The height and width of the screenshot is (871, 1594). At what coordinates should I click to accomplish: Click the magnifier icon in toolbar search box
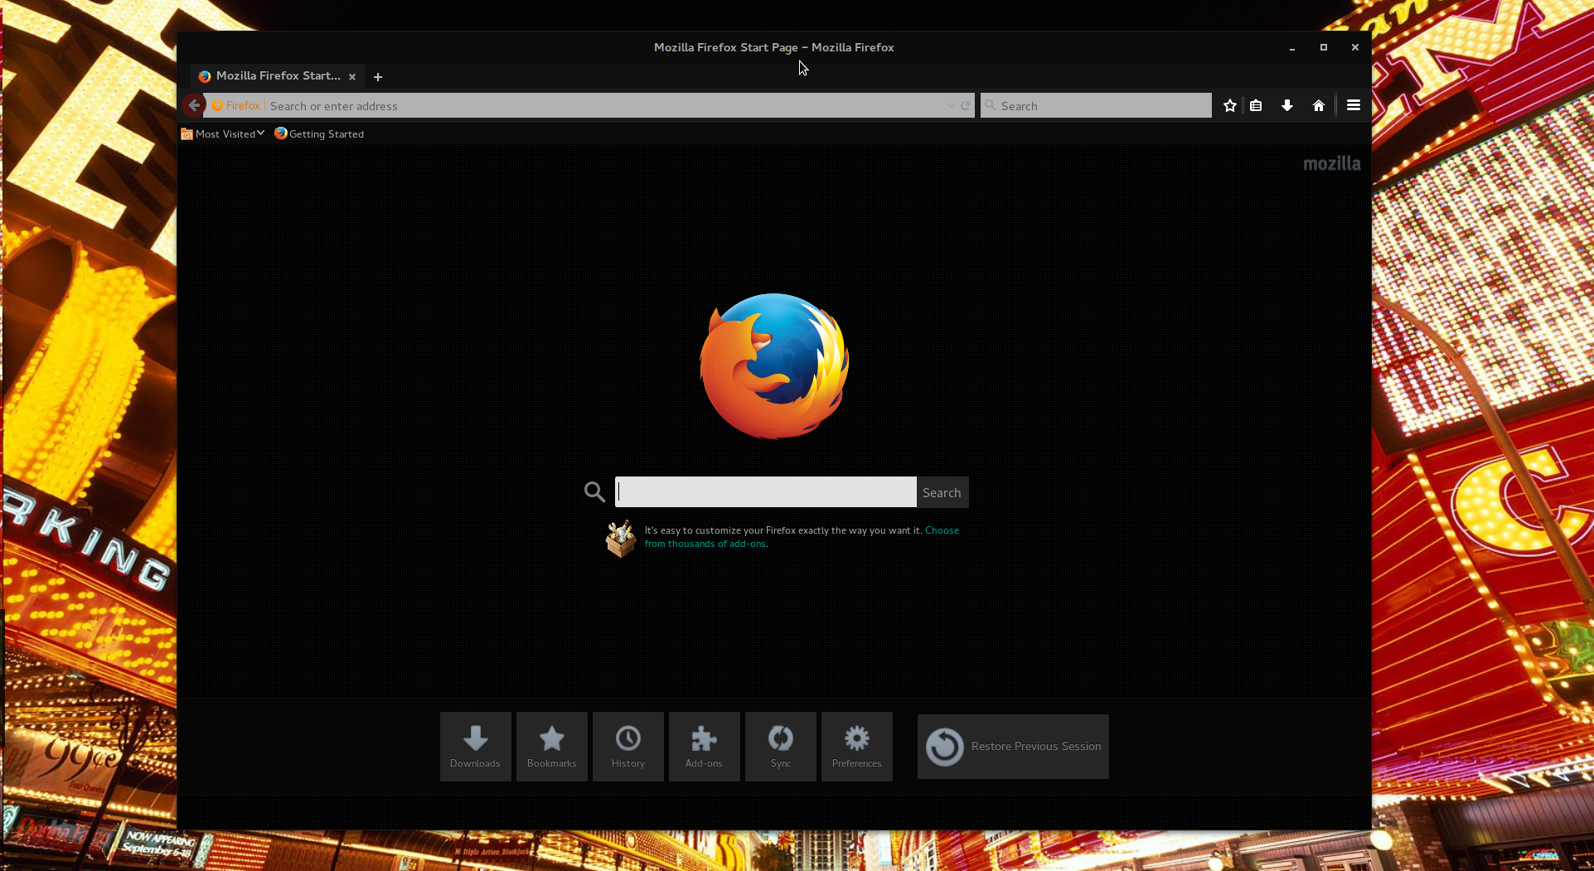[x=990, y=105]
